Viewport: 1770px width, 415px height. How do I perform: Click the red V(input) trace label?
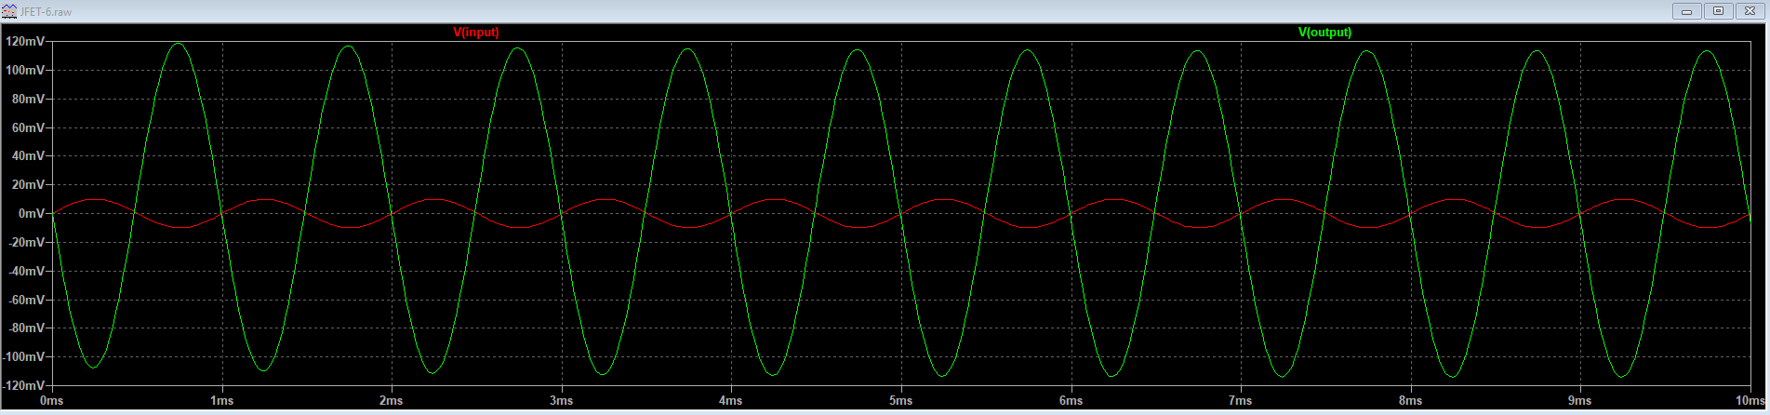tap(475, 33)
